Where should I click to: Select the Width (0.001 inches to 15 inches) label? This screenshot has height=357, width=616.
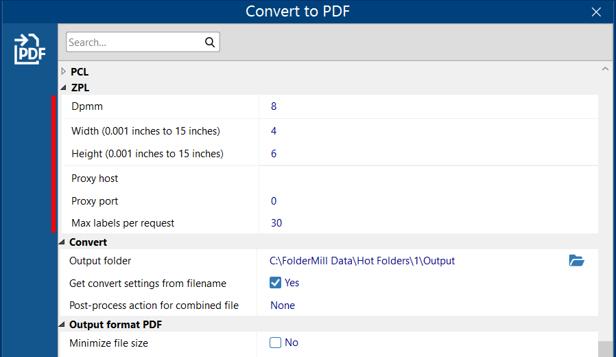pyautogui.click(x=145, y=131)
